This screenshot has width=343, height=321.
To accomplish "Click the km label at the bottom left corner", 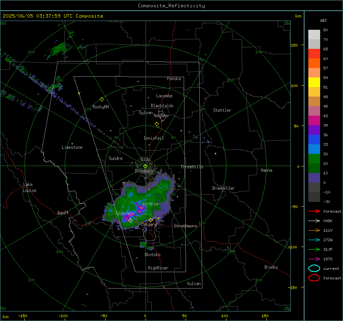I will tap(5, 317).
